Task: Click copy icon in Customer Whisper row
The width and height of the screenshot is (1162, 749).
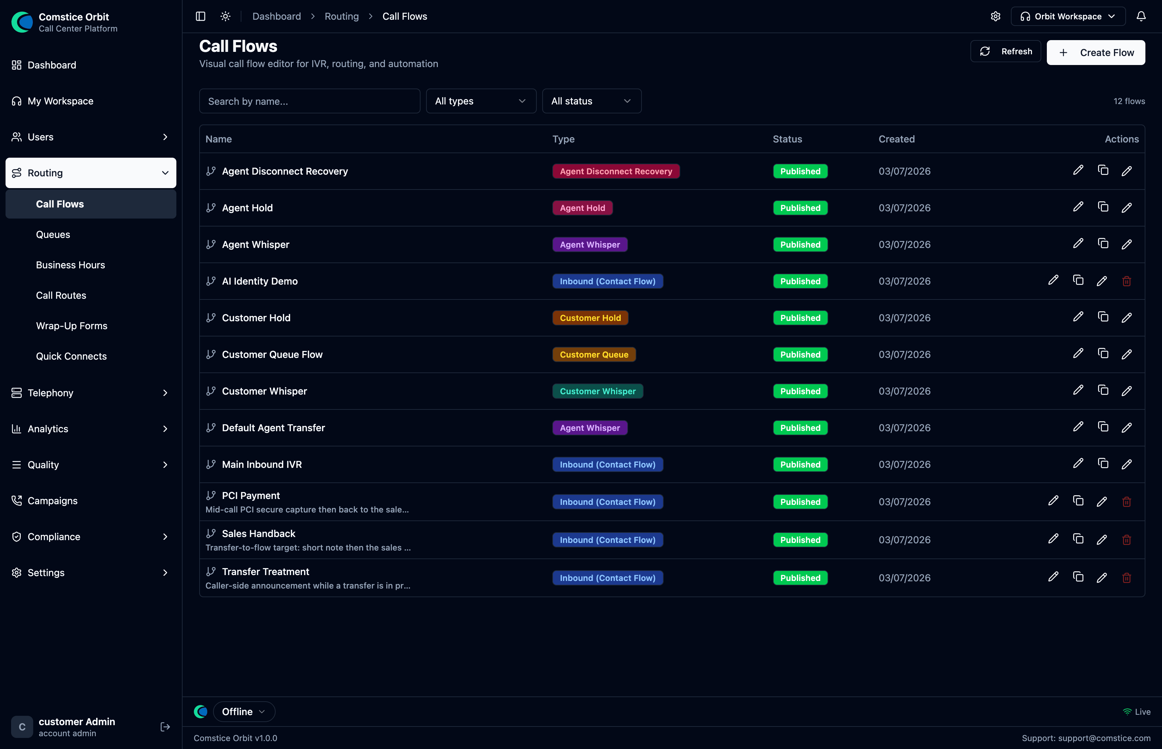Action: [x=1103, y=390]
